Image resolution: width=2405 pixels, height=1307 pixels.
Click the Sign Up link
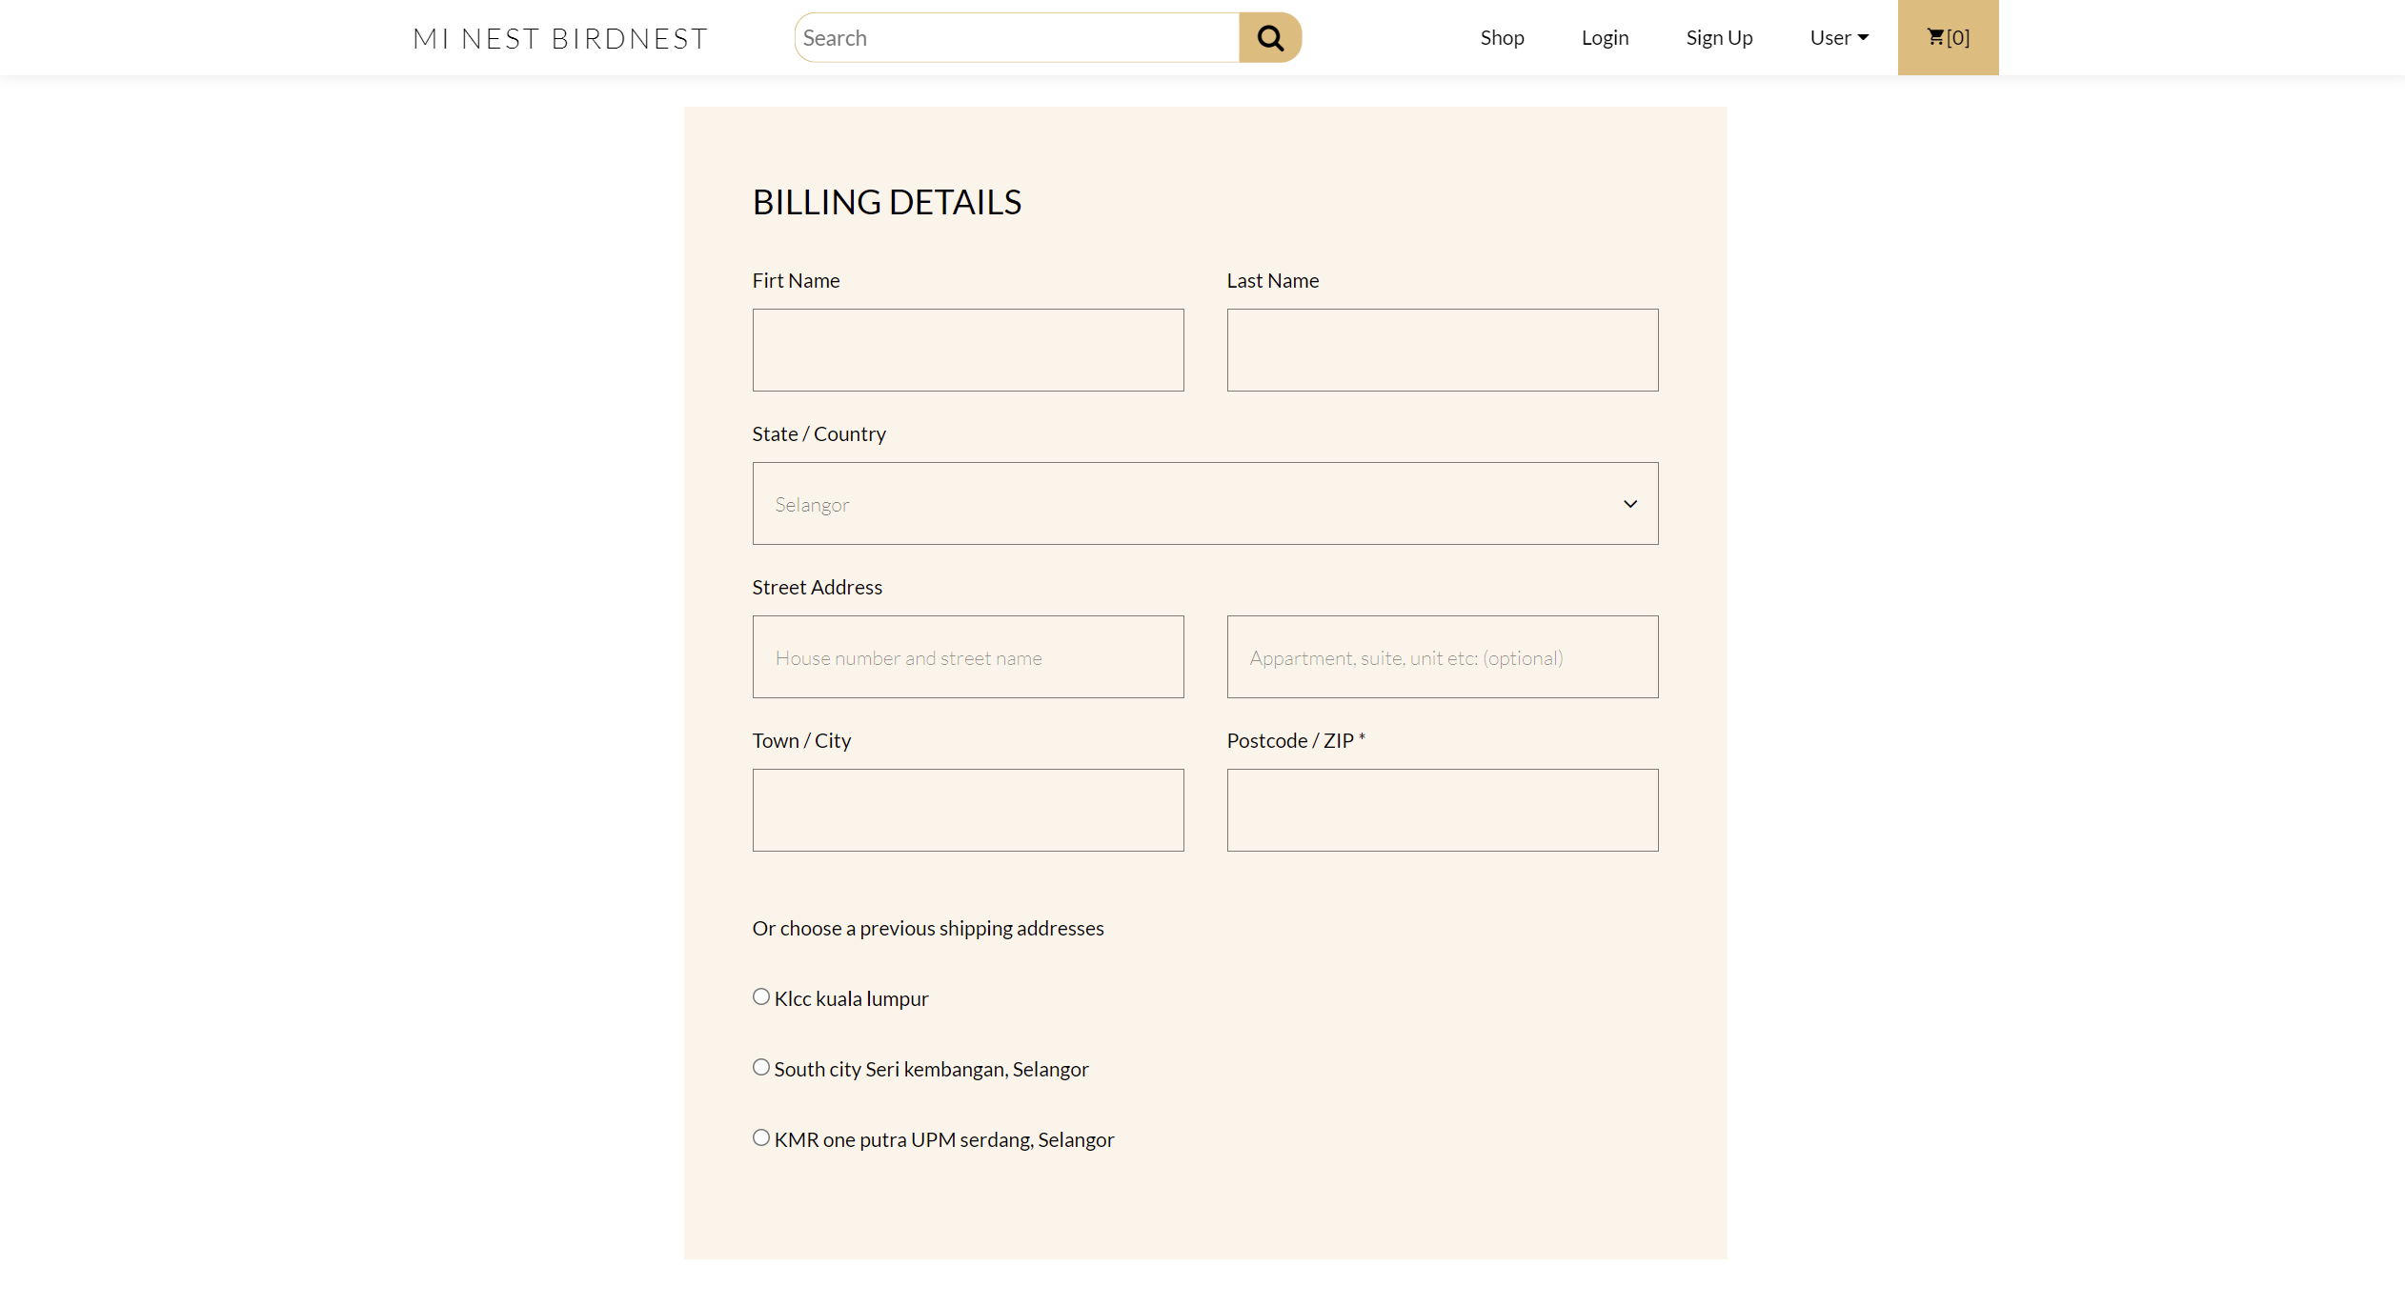(1719, 37)
